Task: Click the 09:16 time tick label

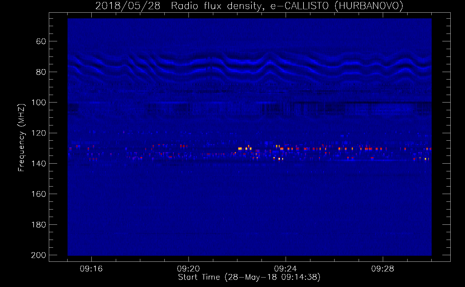Action: click(91, 269)
